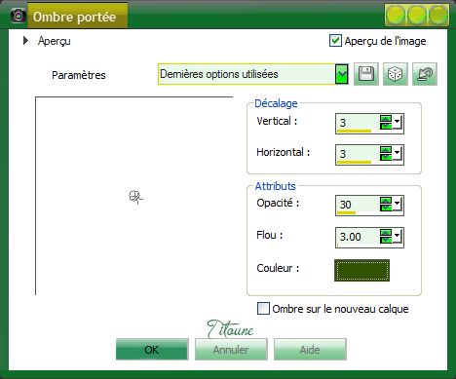Click the middle round title bar button
456x379 pixels.
[x=417, y=15]
